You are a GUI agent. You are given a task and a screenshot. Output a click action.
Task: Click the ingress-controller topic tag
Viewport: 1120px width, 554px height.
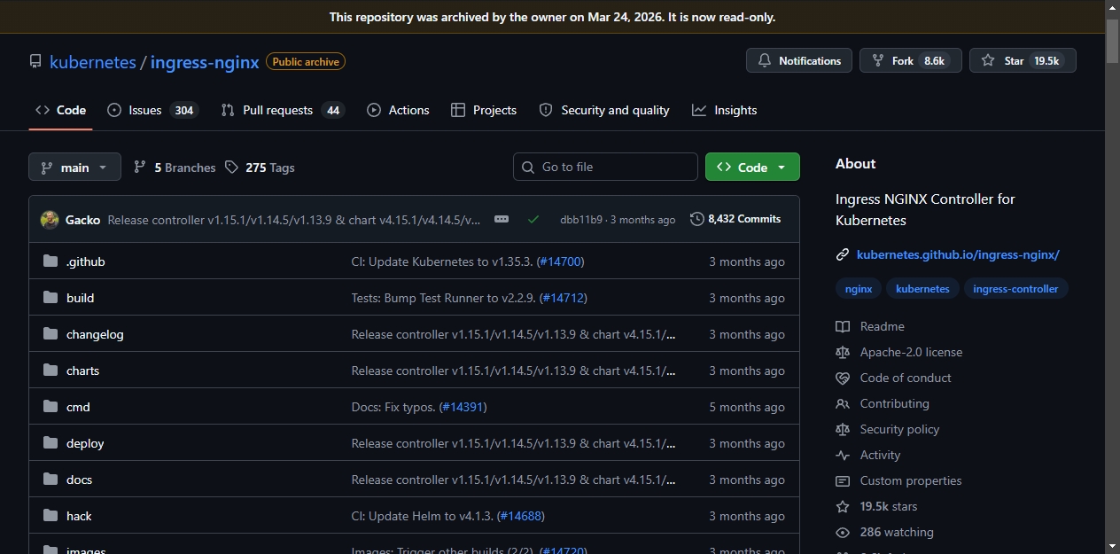pos(1015,289)
